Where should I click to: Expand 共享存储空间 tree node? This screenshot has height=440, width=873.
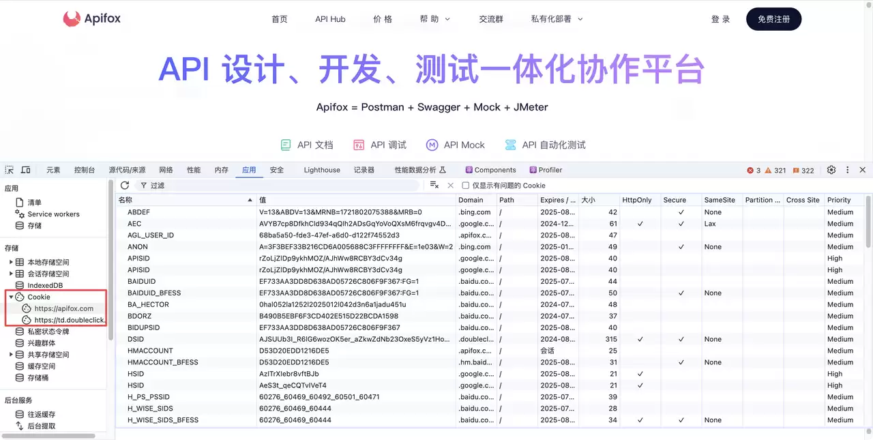pyautogui.click(x=11, y=355)
